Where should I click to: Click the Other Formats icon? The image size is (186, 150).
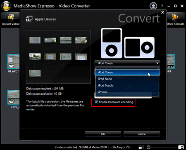click(x=175, y=17)
